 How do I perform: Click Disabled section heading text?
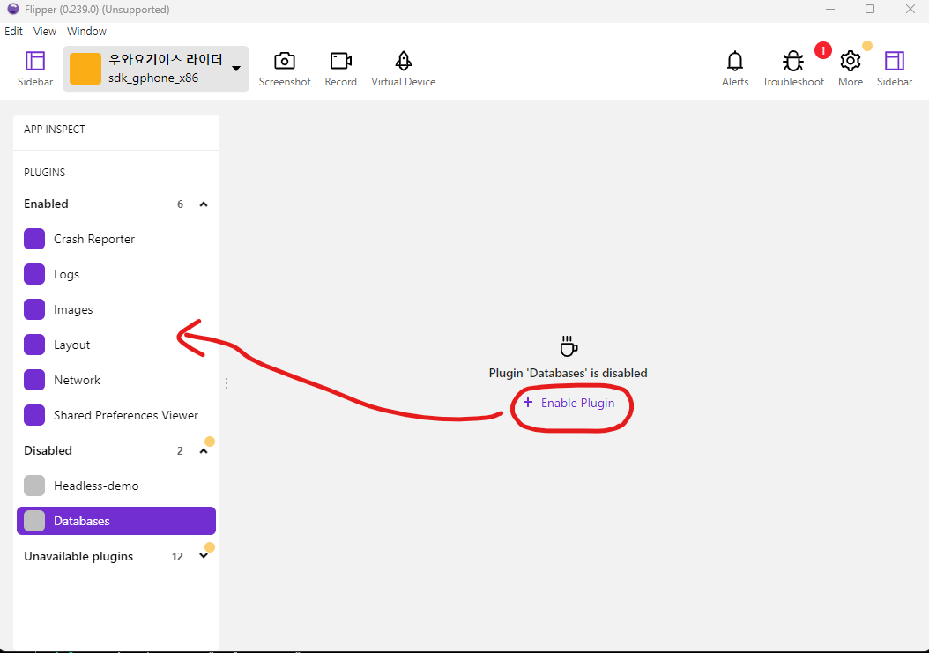[x=48, y=450]
